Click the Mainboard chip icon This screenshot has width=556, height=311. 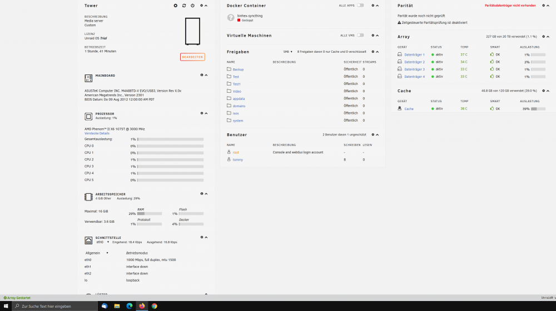coord(88,78)
